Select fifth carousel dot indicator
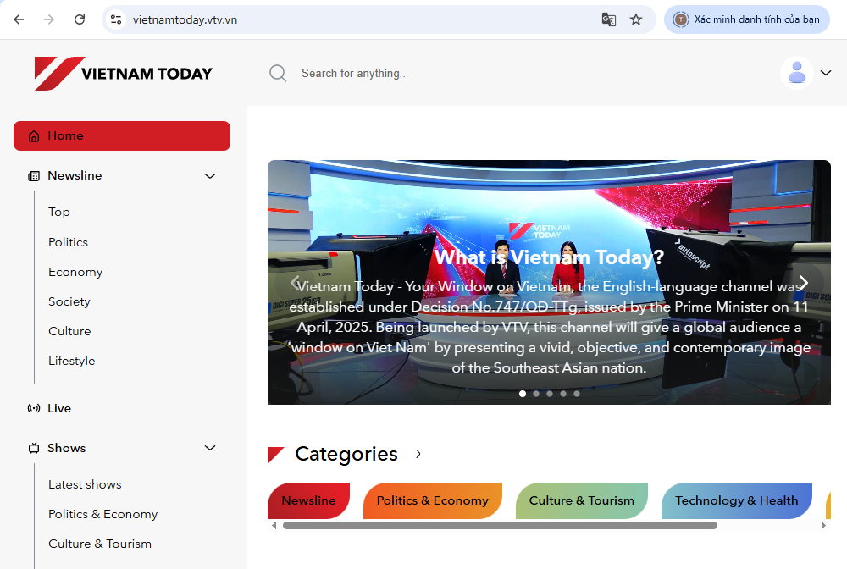The width and height of the screenshot is (847, 569). point(576,394)
